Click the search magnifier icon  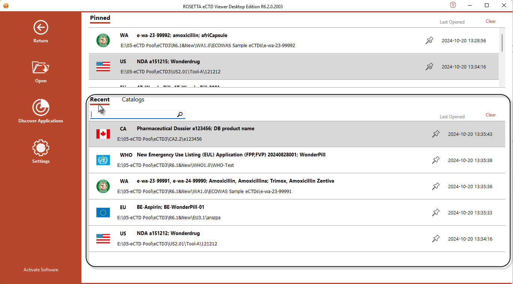point(180,114)
